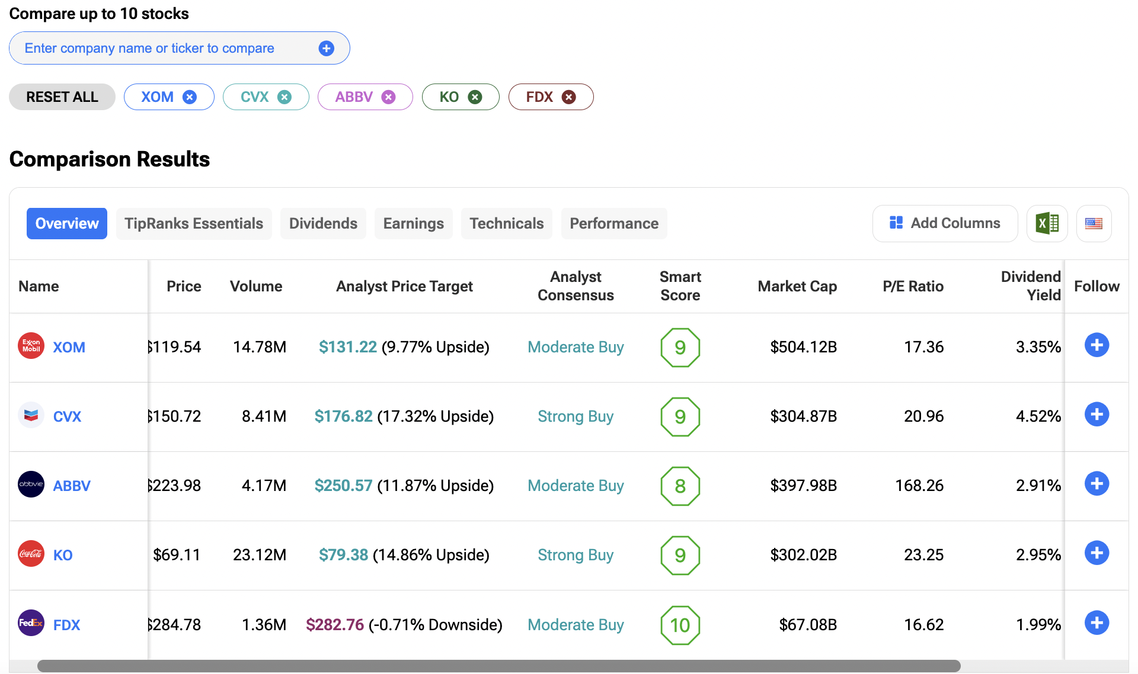
Task: Open the CVX ticker link
Action: coord(67,417)
